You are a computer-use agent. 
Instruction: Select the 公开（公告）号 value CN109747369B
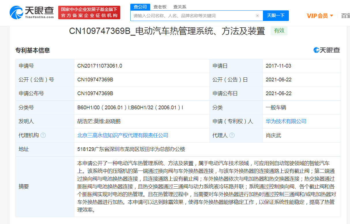click(x=95, y=80)
